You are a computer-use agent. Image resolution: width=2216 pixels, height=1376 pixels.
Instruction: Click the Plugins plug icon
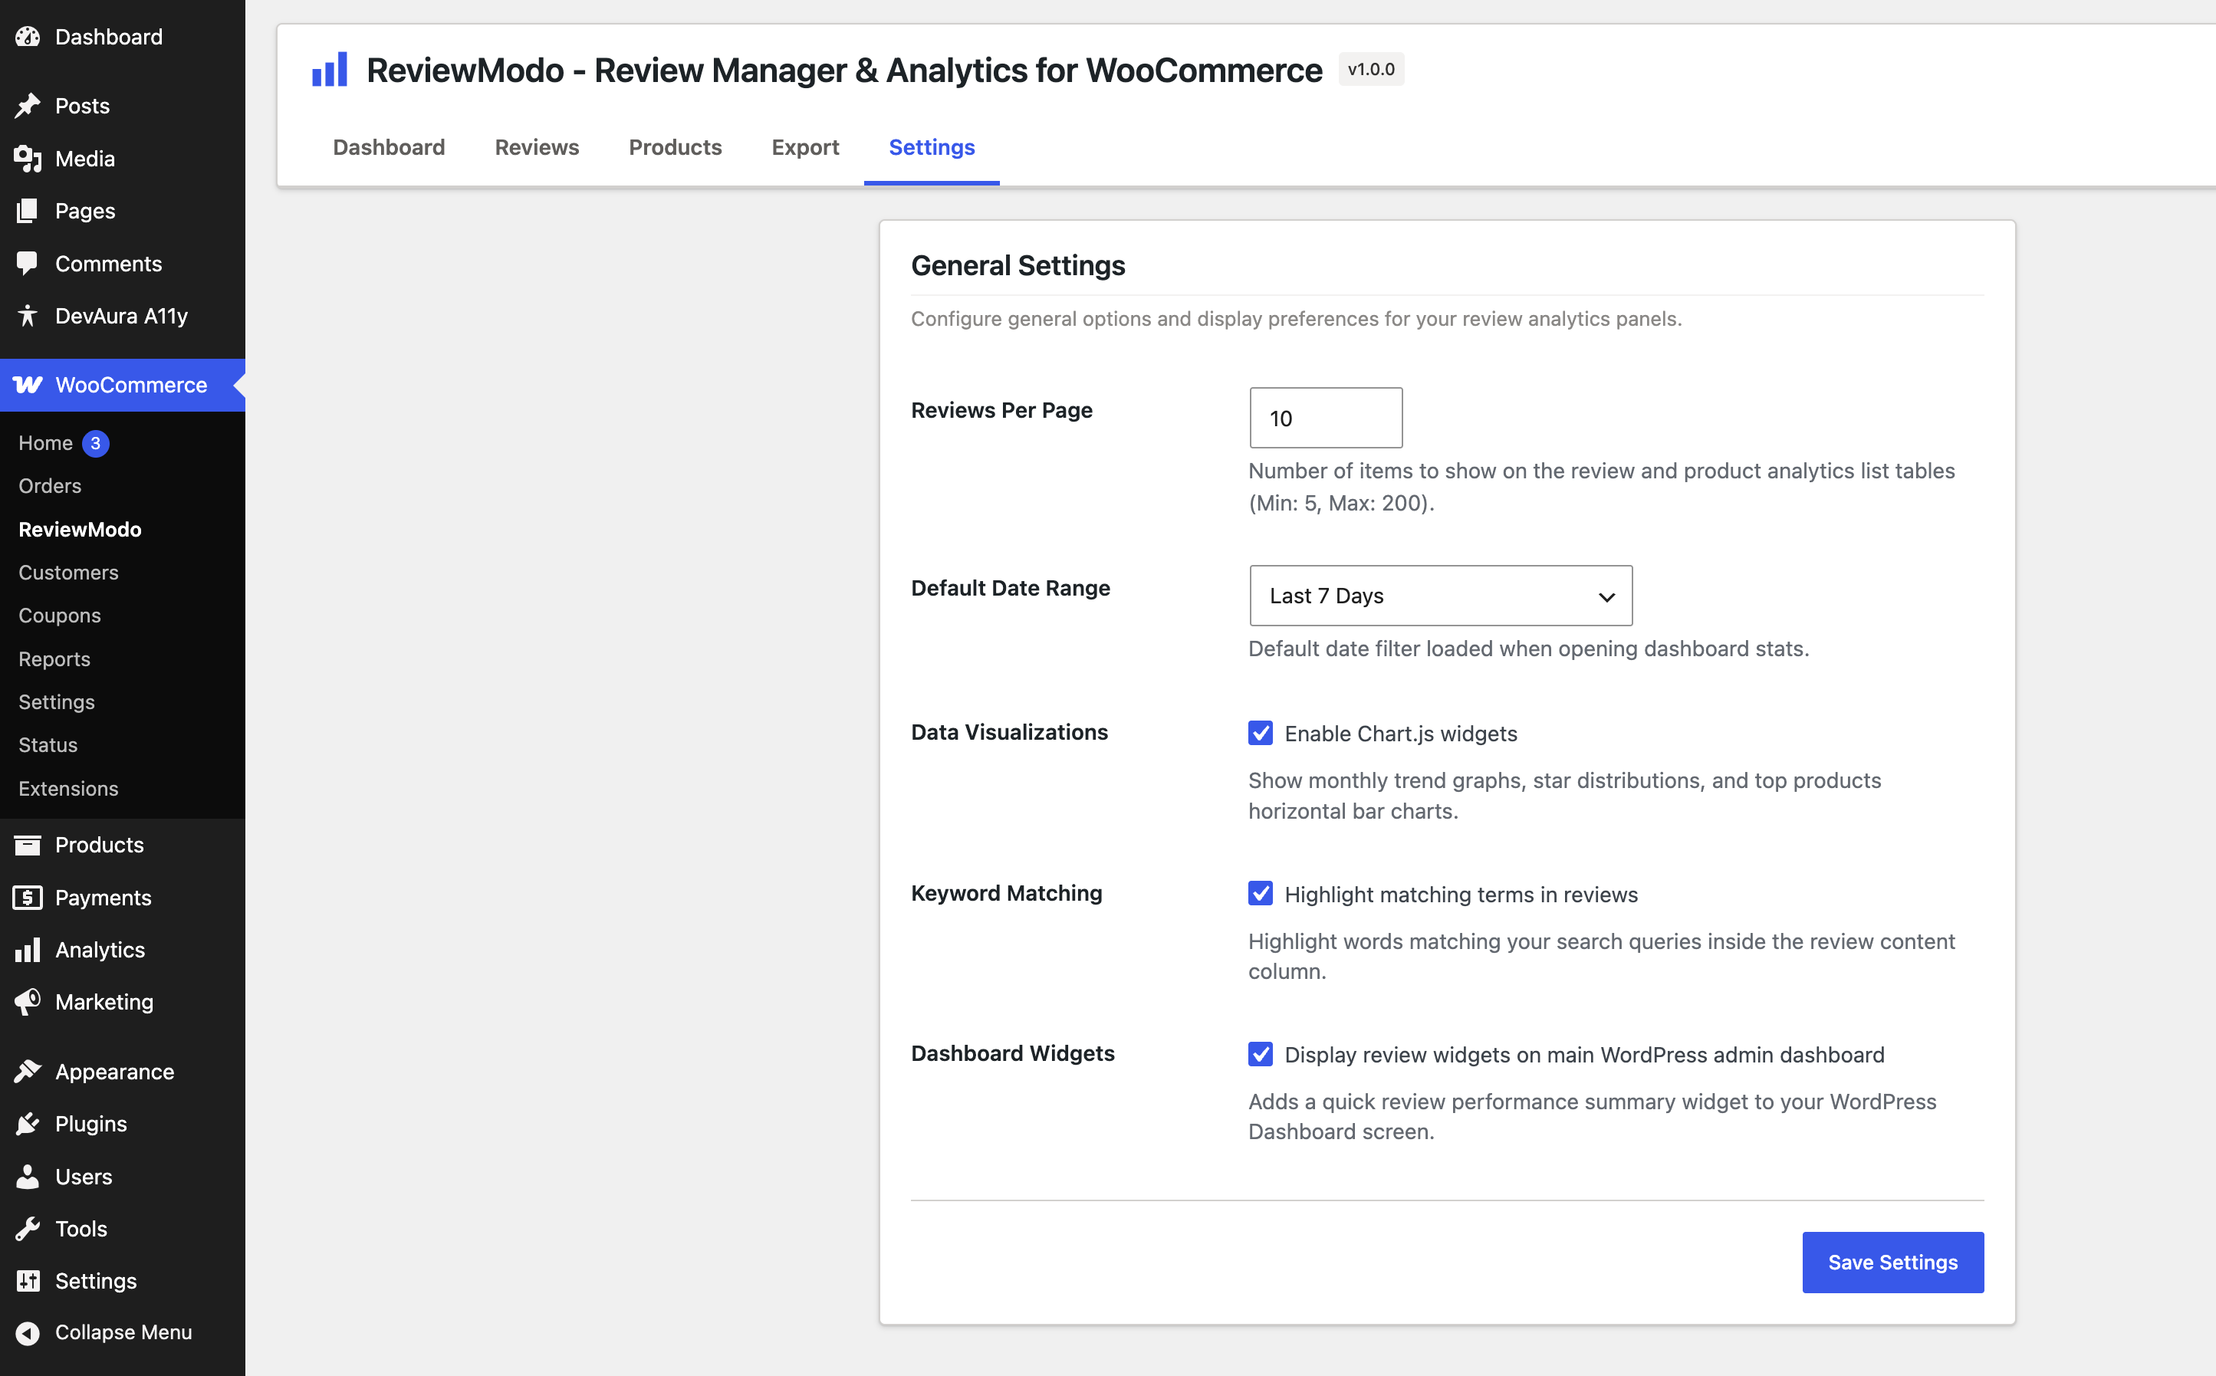[x=28, y=1123]
